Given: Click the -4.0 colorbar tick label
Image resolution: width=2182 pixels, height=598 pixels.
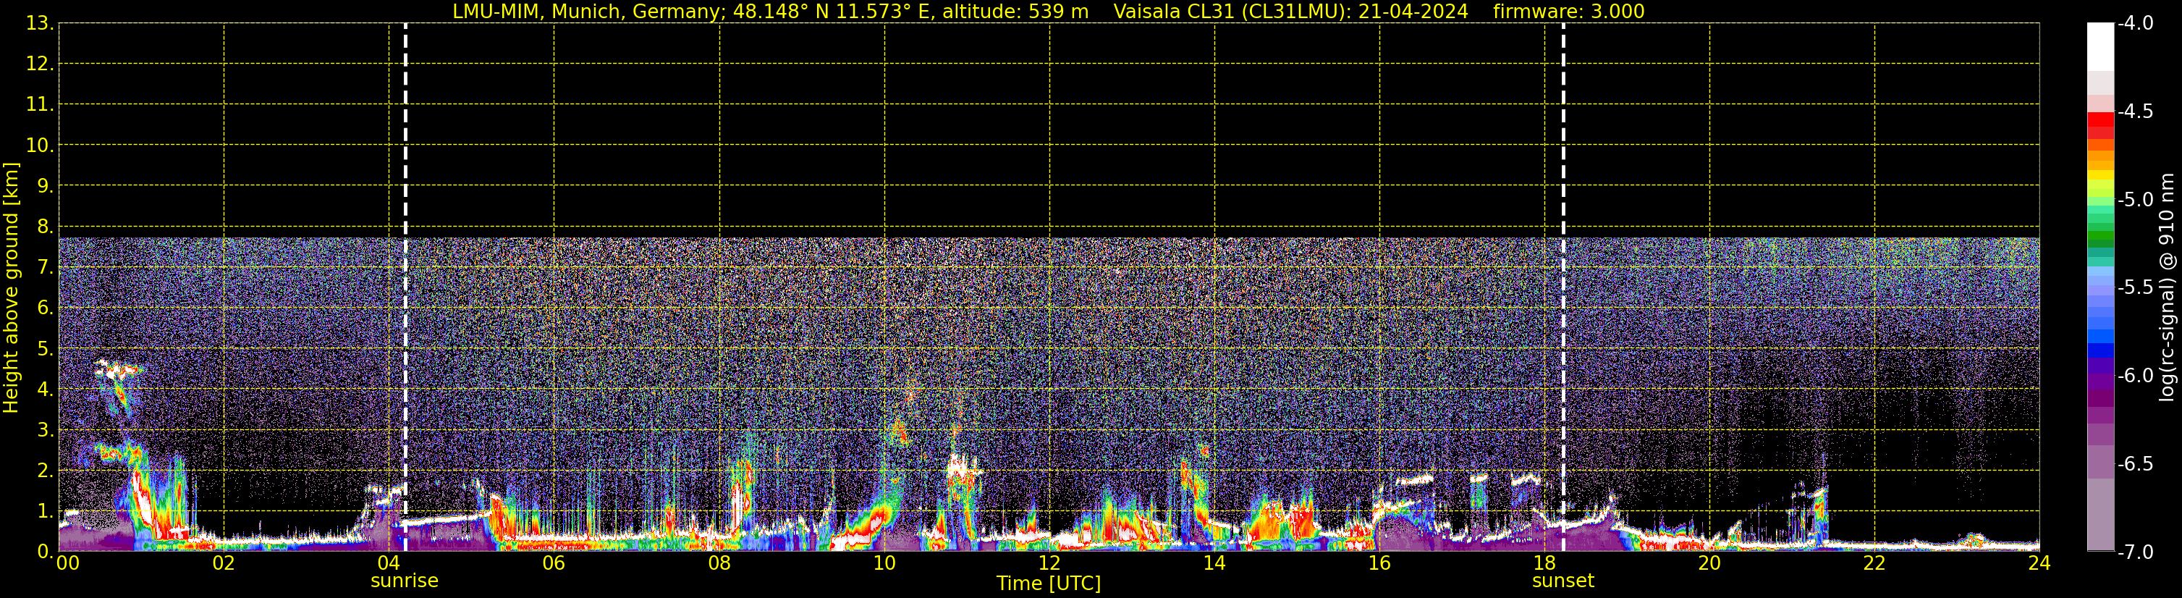Looking at the screenshot, I should click(x=2134, y=24).
